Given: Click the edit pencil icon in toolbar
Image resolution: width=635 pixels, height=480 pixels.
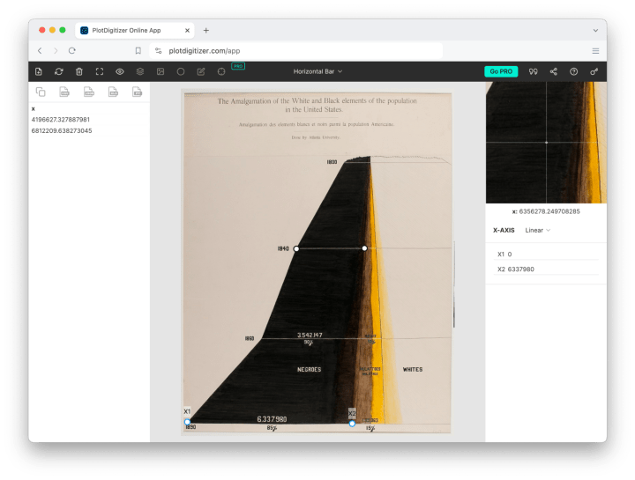Looking at the screenshot, I should 201,71.
